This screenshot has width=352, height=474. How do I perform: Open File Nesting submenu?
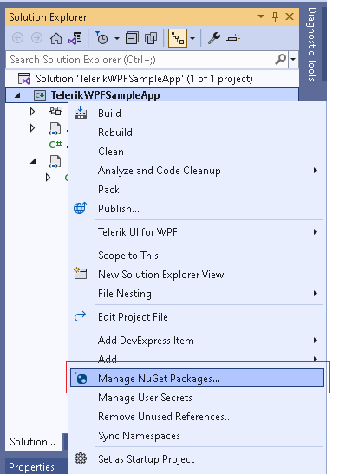[197, 294]
